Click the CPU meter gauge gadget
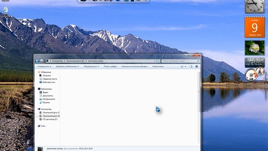The image size is (268, 151). [x=251, y=75]
